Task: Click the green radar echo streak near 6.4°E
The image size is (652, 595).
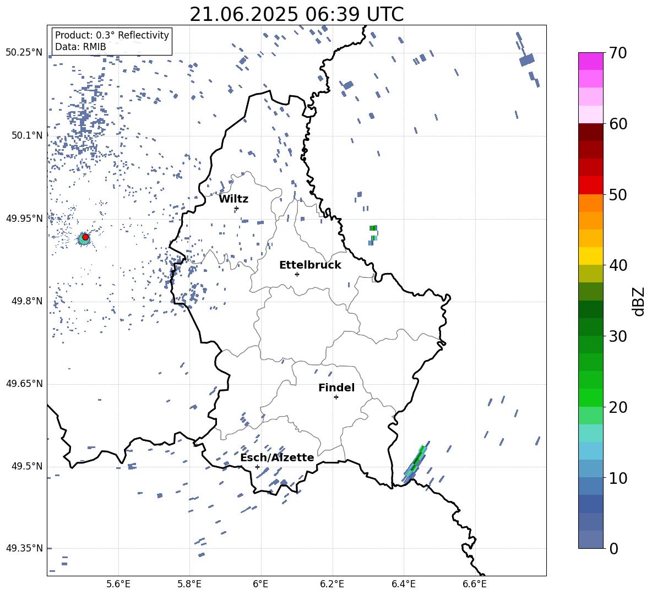Action: pos(416,462)
